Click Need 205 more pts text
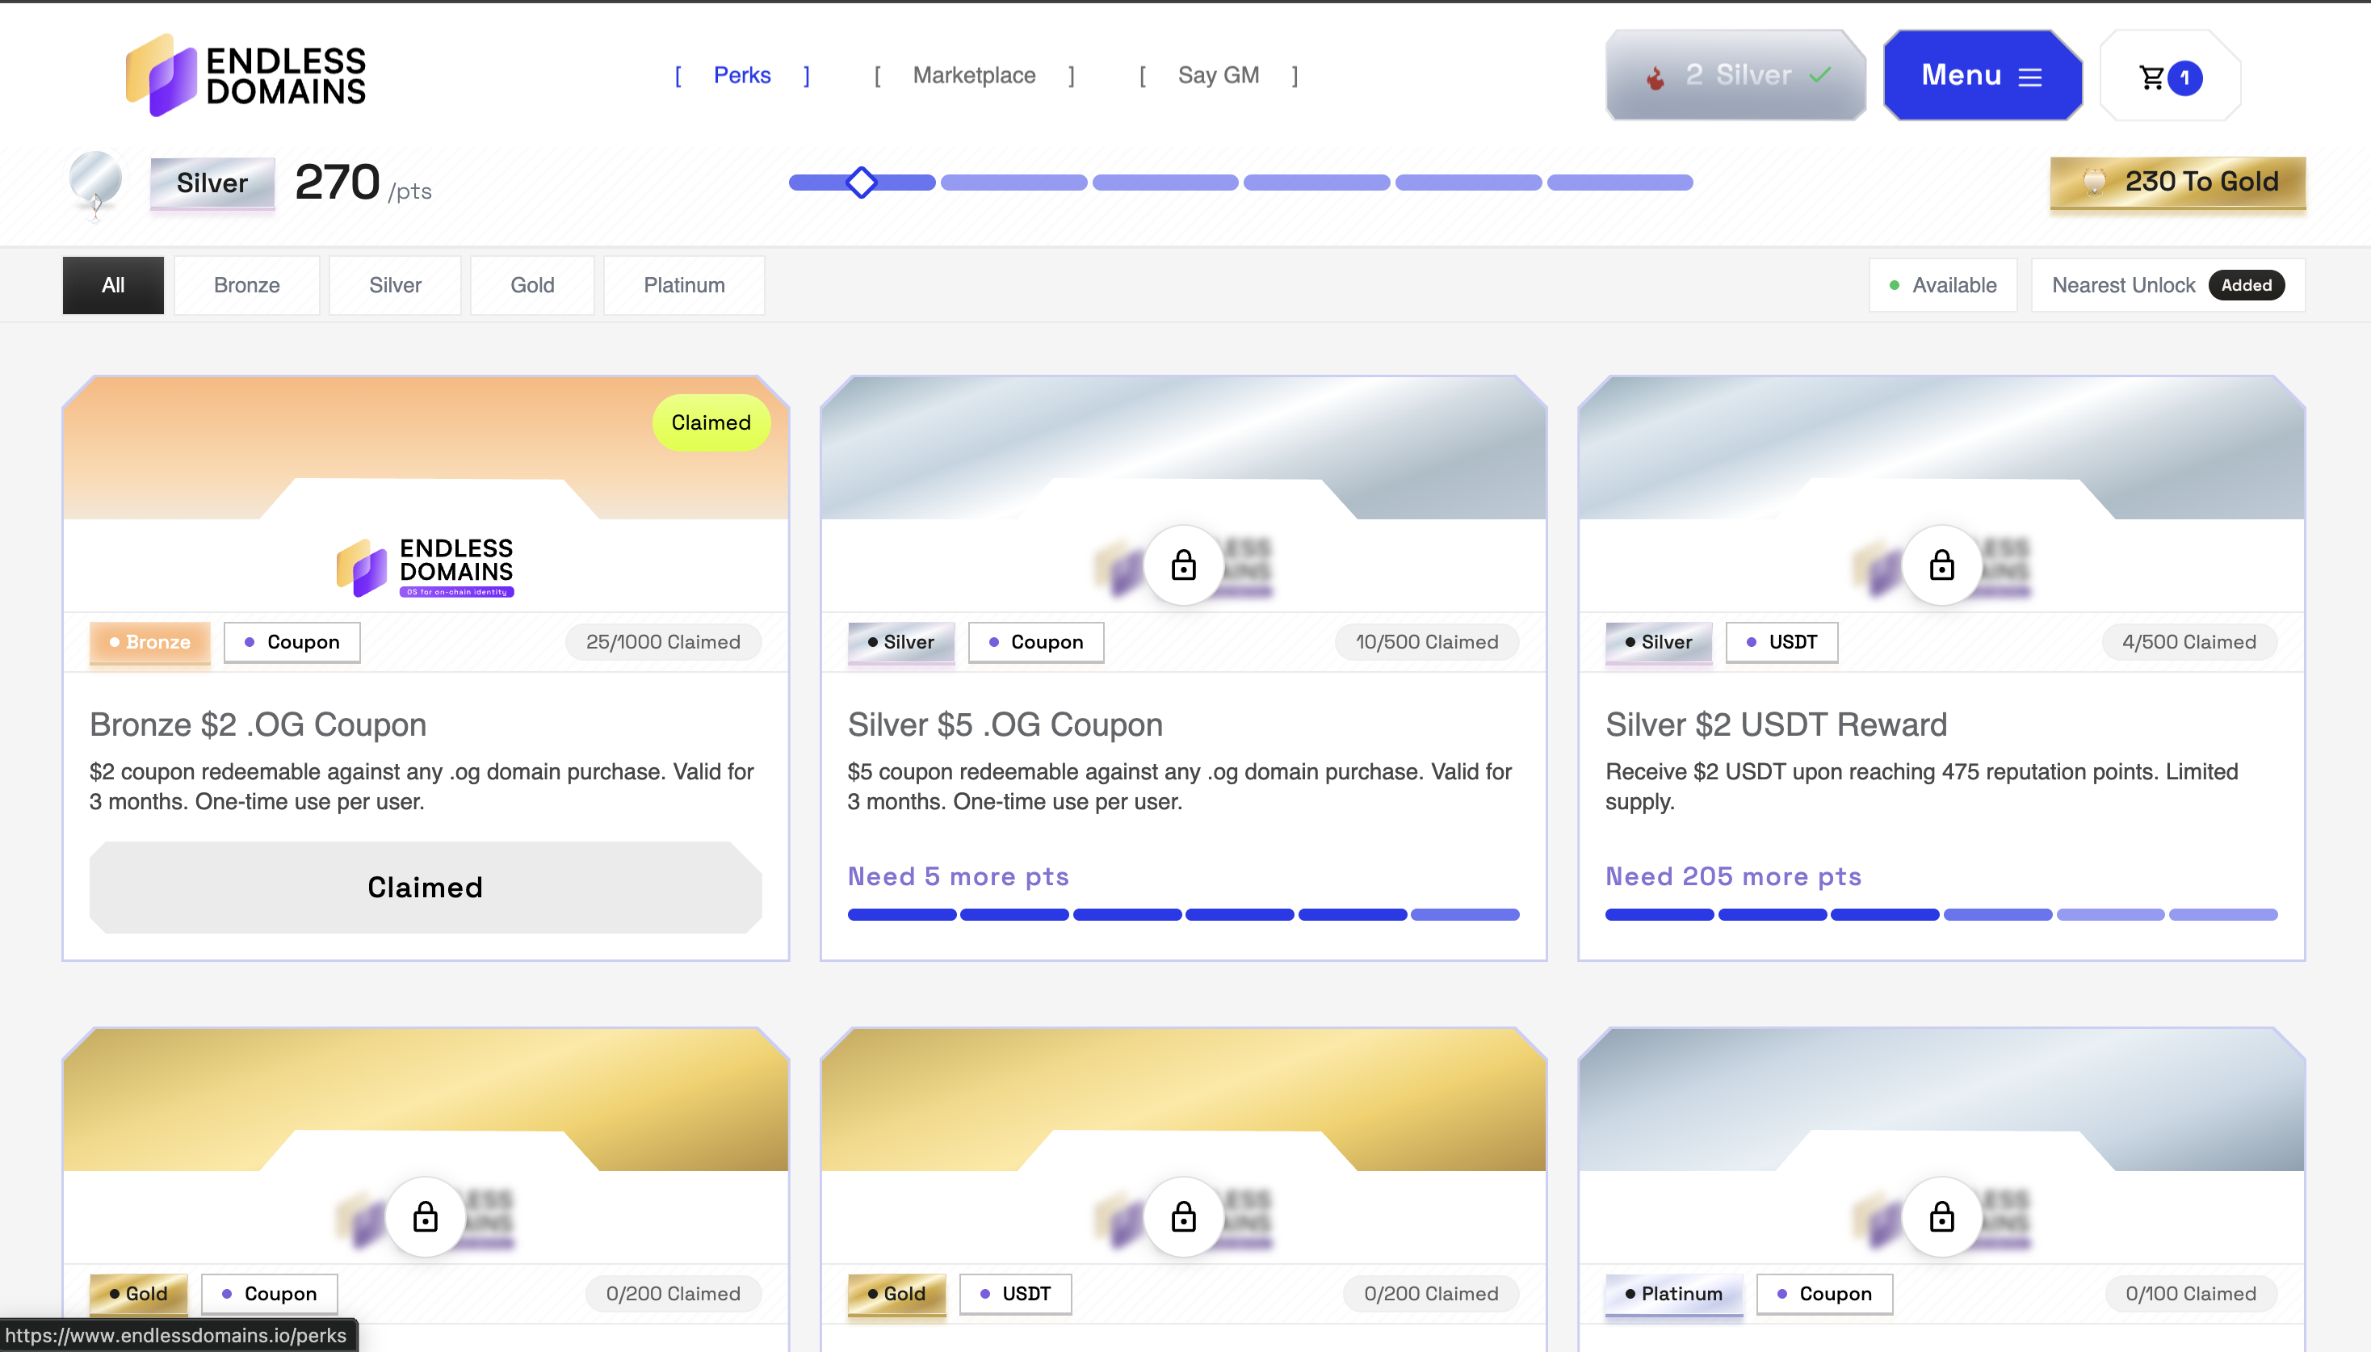Image resolution: width=2371 pixels, height=1352 pixels. (1733, 876)
